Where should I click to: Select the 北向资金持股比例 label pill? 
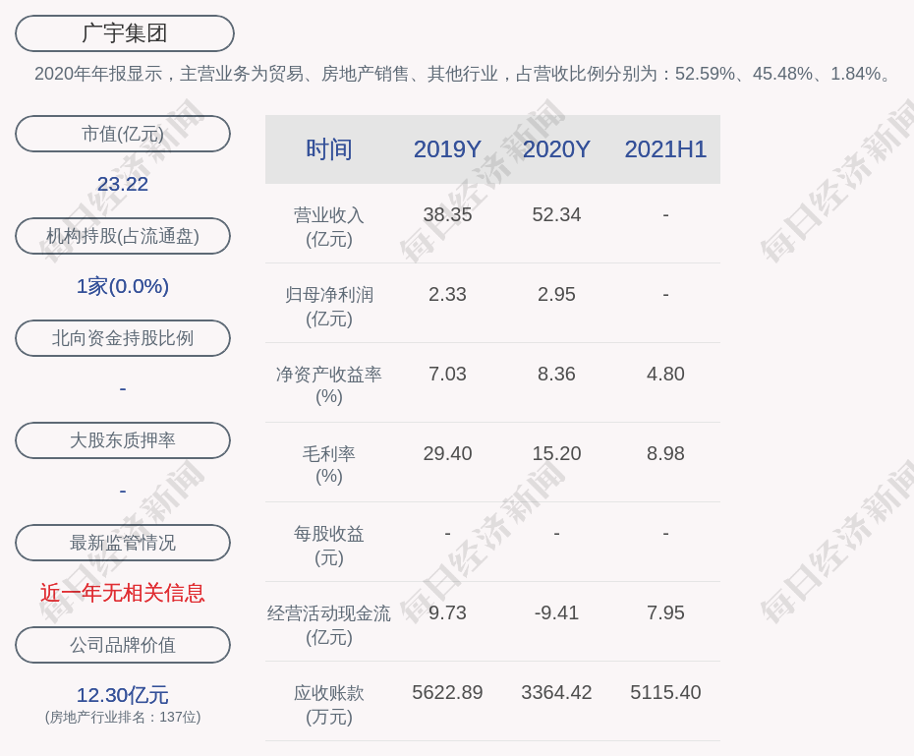pos(123,338)
